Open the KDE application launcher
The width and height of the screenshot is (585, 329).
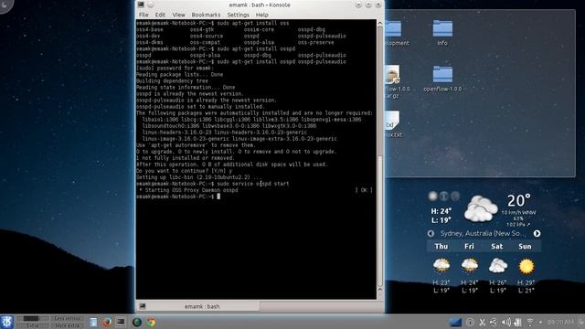click(x=6, y=322)
